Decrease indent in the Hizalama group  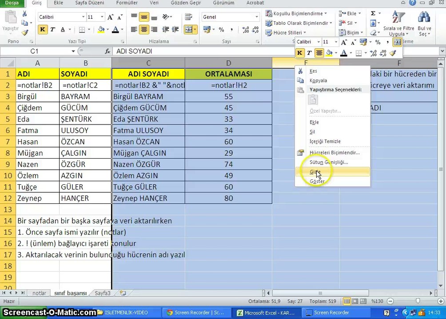click(x=165, y=29)
